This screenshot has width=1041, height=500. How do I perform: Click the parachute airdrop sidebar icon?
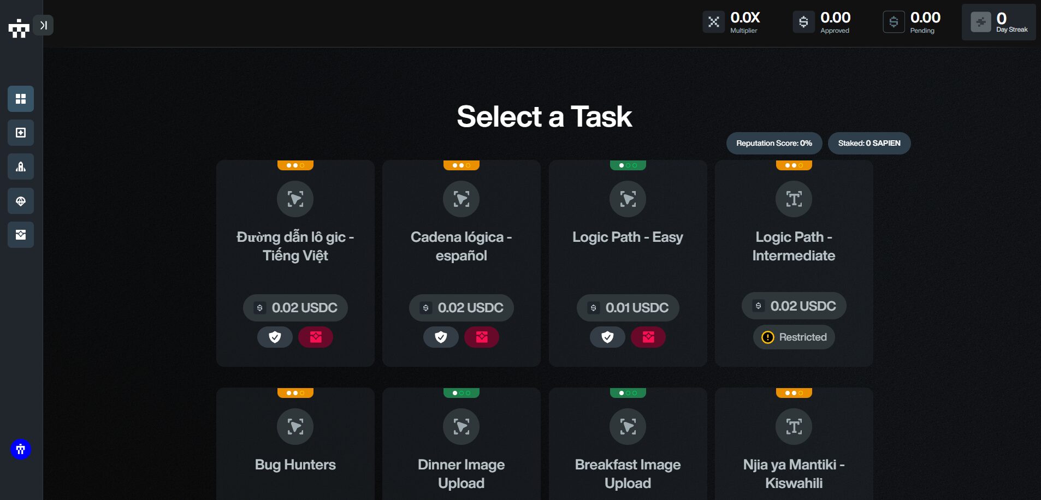coord(21,201)
